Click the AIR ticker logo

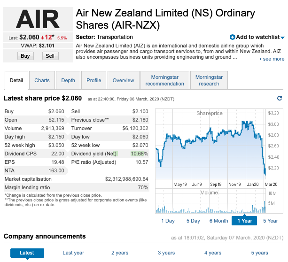click(x=38, y=20)
